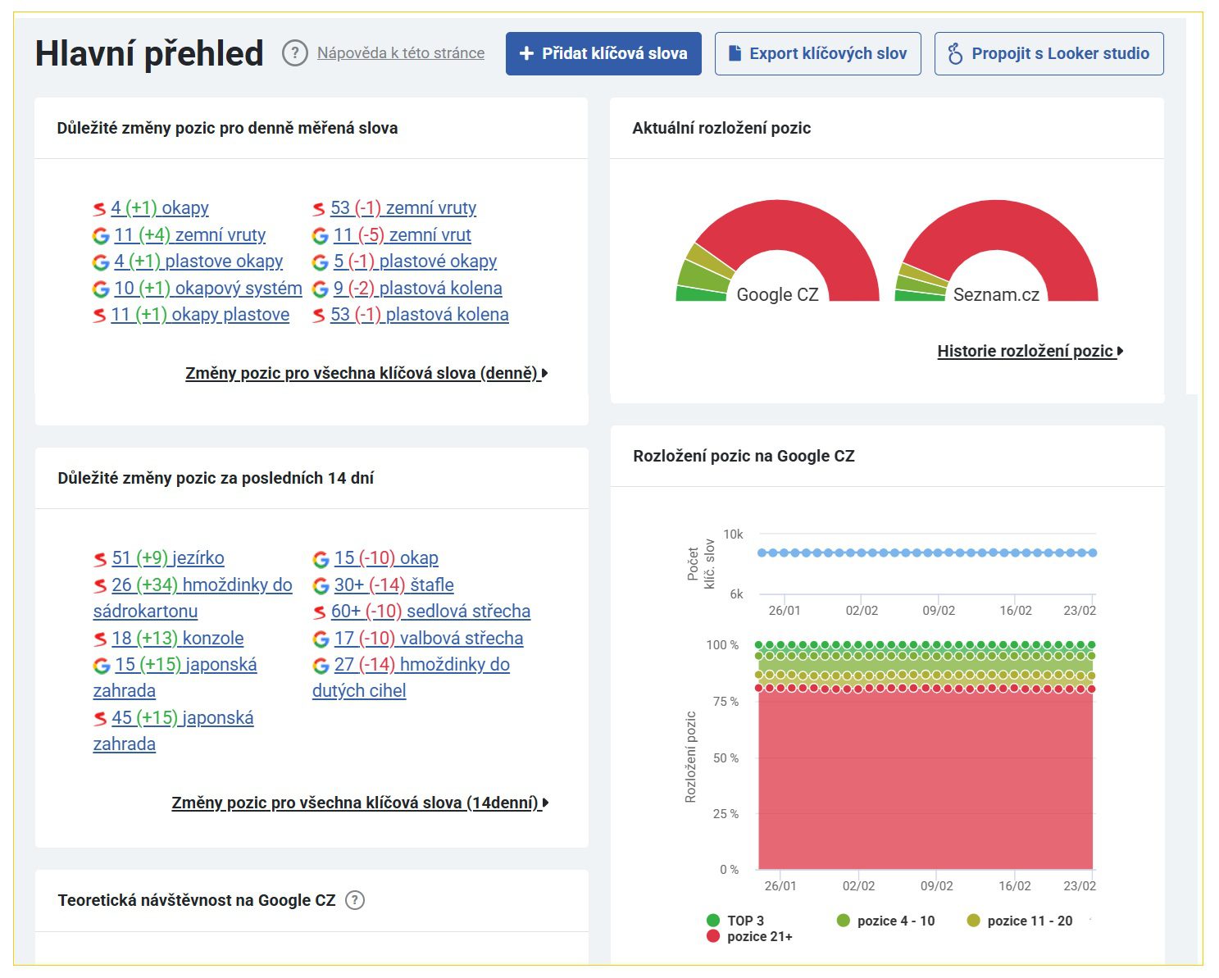
Task: Expand 'Změny pozic pro všechna klíčová slova (denně)'
Action: click(x=366, y=374)
